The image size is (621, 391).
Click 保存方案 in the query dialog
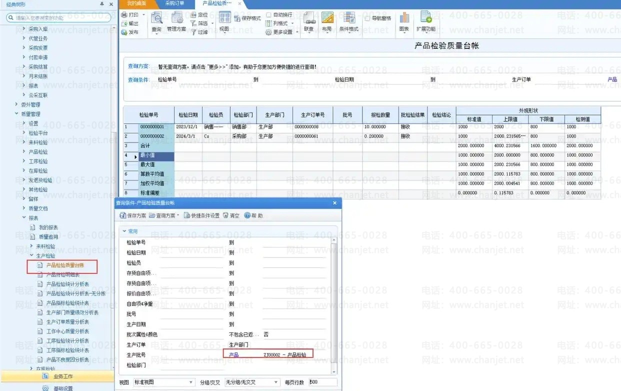pyautogui.click(x=133, y=215)
